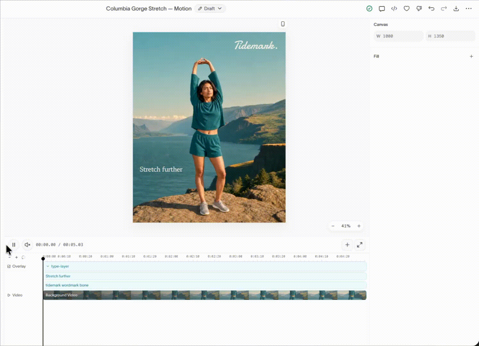The width and height of the screenshot is (479, 346).
Task: Click the timeline playhead handle
Action: pos(43,259)
